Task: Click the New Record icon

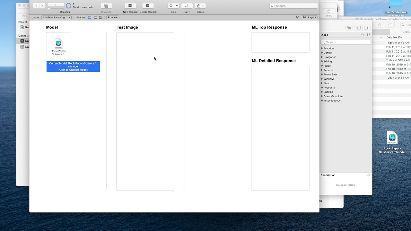Action: 130,6
